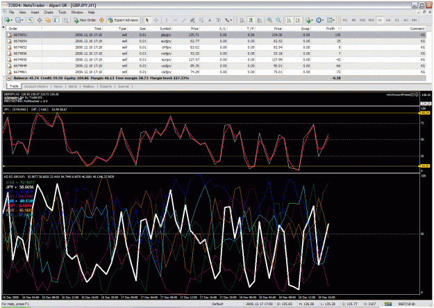Select the Fibonacci Retracement tool
The height and width of the screenshot is (308, 434).
point(201,20)
